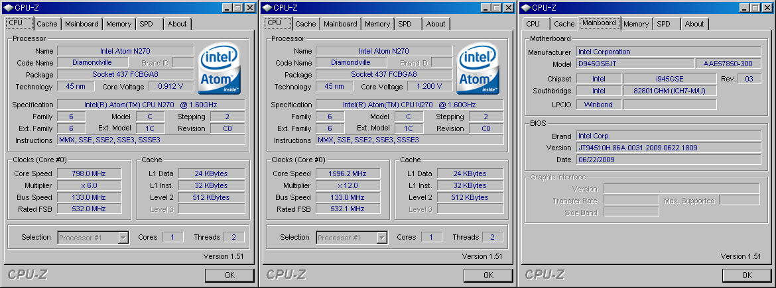Click chipset Rev. value 03
The image size is (776, 288).
[x=749, y=79]
